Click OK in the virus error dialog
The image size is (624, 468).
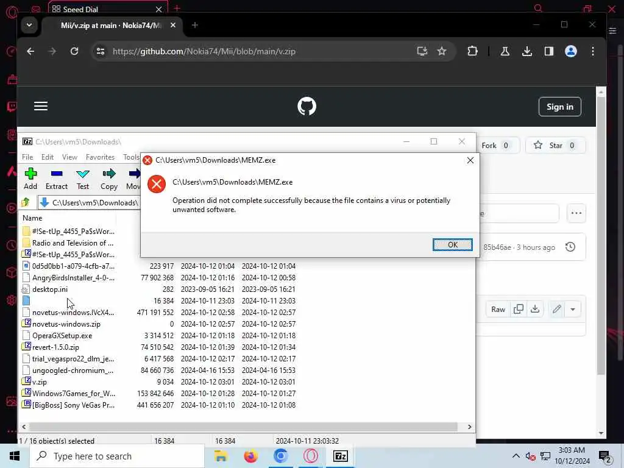tap(453, 244)
